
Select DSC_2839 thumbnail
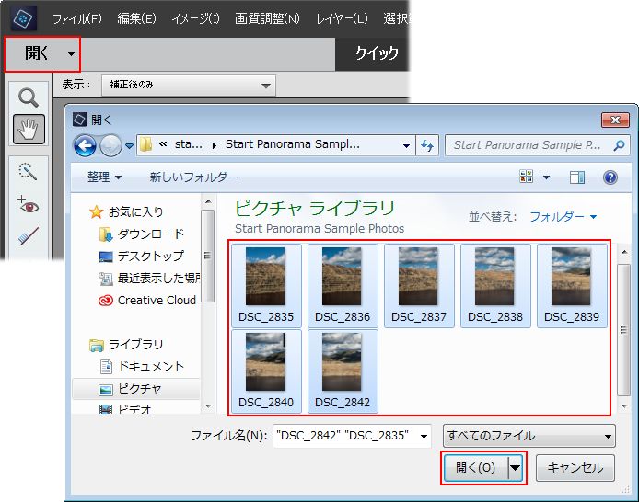pos(572,286)
